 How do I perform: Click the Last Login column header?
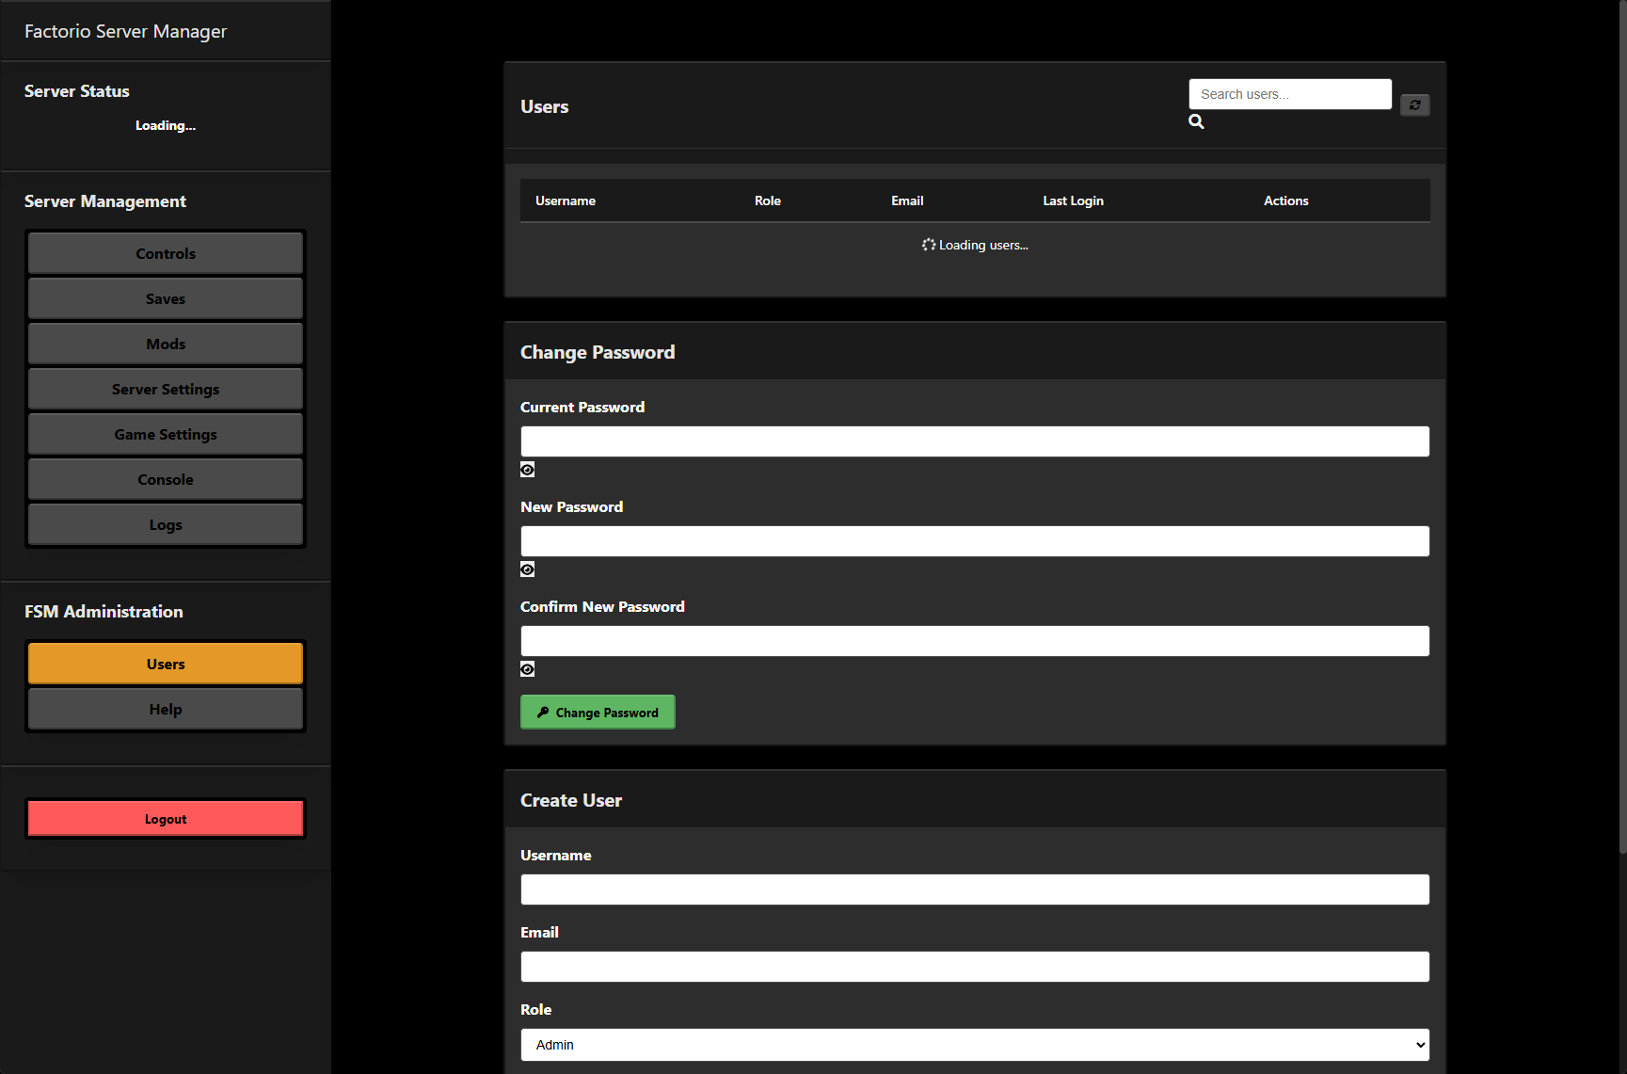1073,200
